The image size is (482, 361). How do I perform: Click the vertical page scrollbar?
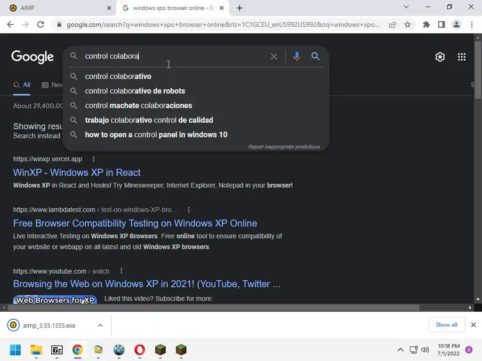point(477,70)
